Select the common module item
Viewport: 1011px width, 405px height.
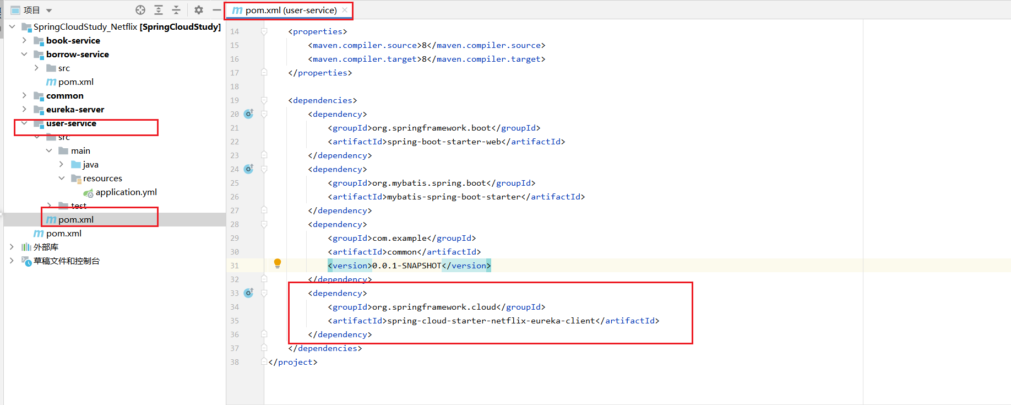click(65, 95)
